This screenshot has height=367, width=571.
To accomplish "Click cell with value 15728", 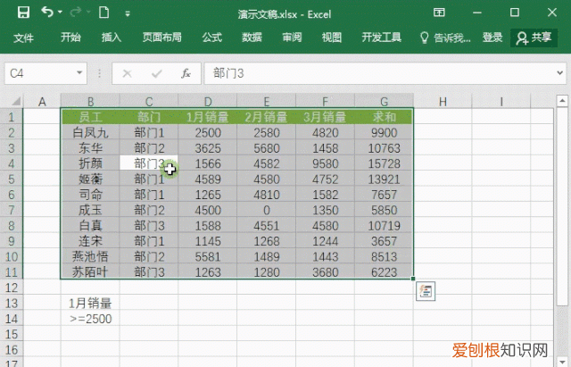I will pyautogui.click(x=384, y=163).
